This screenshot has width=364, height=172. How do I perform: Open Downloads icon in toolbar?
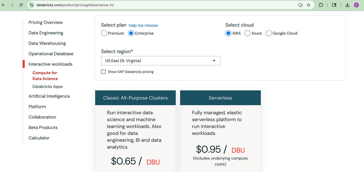point(347,5)
